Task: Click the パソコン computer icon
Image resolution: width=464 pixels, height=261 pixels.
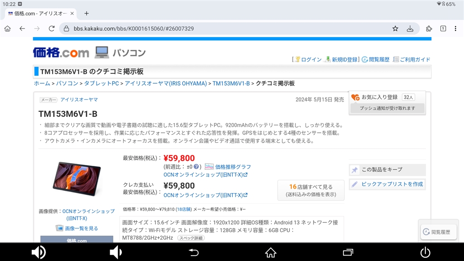Action: [x=102, y=53]
